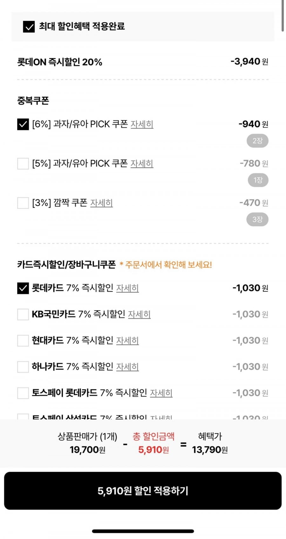Uncheck the 최대 할인혜택 적용완료 checkbox
The height and width of the screenshot is (539, 286).
pos(29,27)
